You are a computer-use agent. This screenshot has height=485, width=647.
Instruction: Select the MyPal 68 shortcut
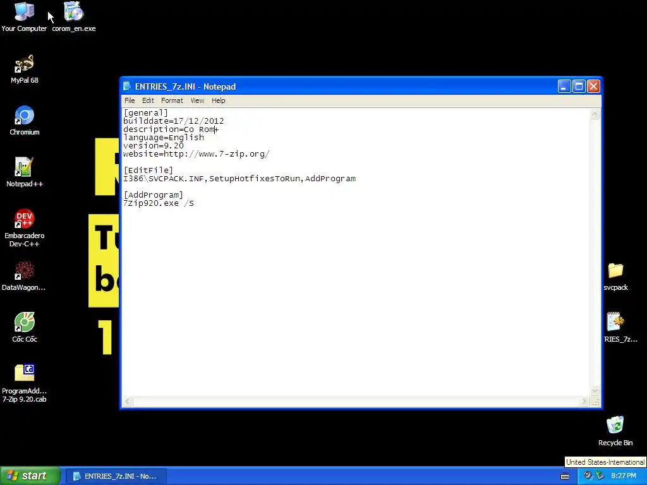[25, 69]
